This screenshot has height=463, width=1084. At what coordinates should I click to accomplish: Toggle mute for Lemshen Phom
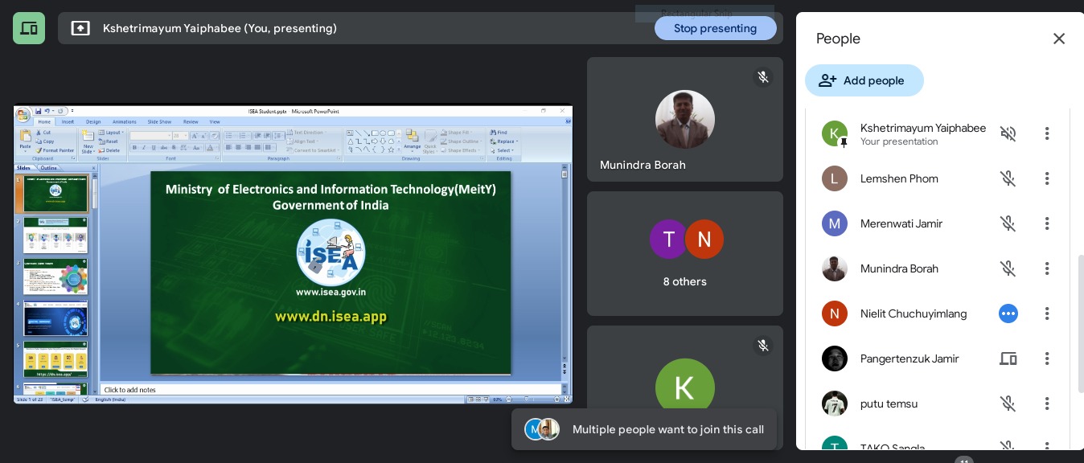tap(1008, 178)
